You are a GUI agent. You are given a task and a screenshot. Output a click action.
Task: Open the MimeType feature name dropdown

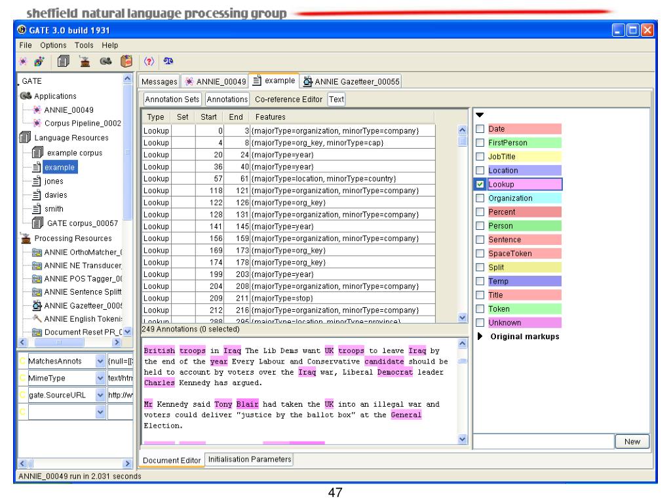[100, 379]
